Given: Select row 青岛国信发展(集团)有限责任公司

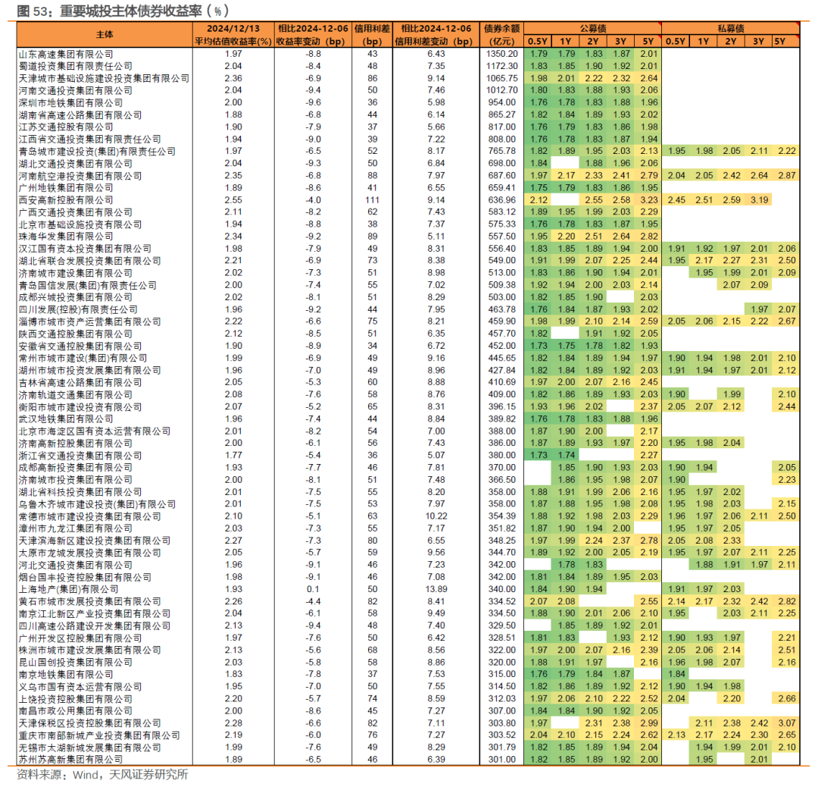Looking at the screenshot, I should pyautogui.click(x=408, y=285).
